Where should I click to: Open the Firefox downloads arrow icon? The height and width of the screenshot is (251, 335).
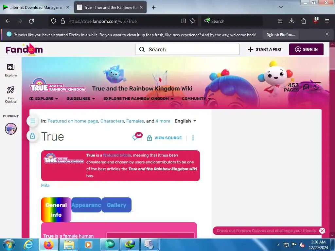coord(291,21)
